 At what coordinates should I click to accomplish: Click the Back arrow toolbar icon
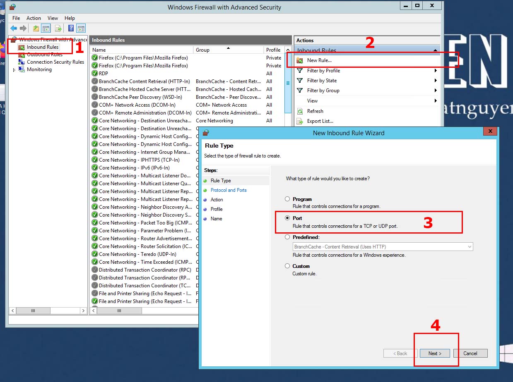click(14, 29)
